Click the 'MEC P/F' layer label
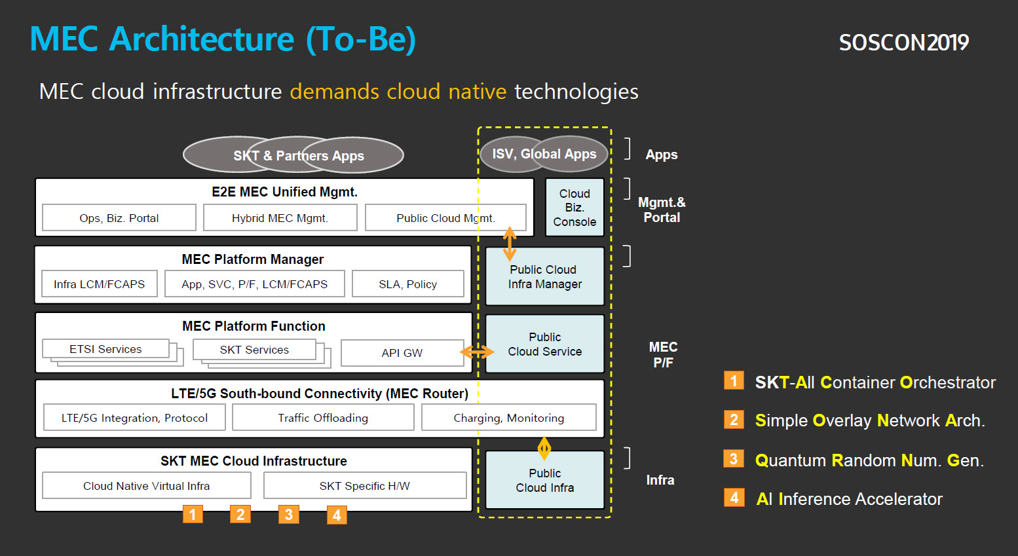Image resolution: width=1018 pixels, height=556 pixels. 663,354
